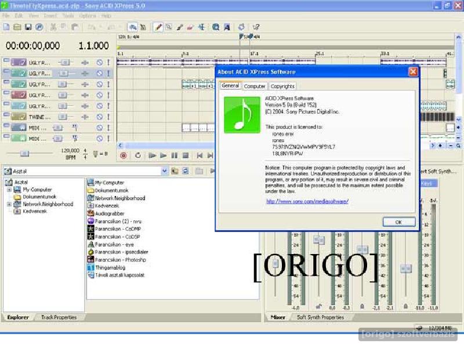Toggle Loop Playback in the transport bar
The width and height of the screenshot is (464, 348).
[x=138, y=155]
